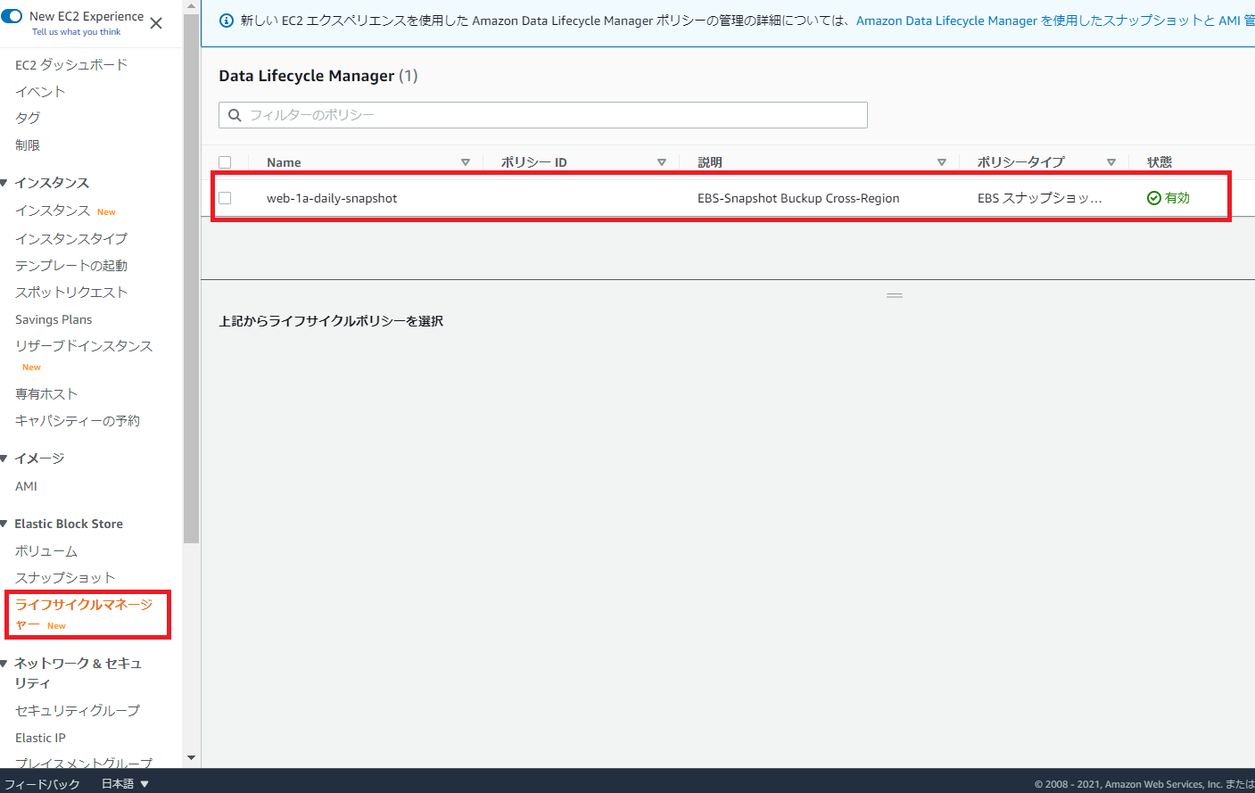Collapse the Elastic Block Store section
Image resolution: width=1255 pixels, height=793 pixels.
pos(4,524)
